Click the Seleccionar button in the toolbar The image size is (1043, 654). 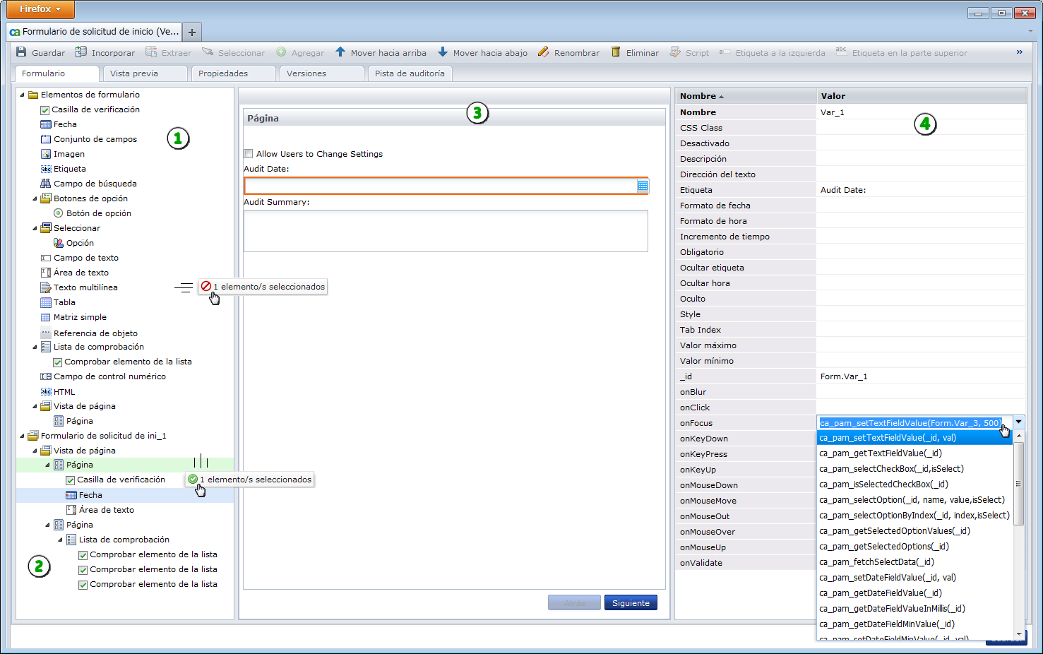point(233,52)
